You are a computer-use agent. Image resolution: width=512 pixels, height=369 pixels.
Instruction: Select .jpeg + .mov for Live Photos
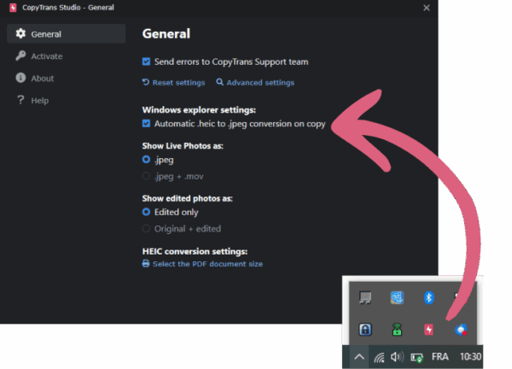[146, 176]
